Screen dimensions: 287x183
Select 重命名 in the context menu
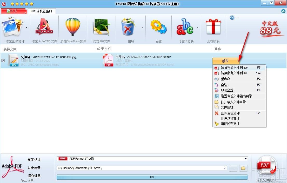[x=239, y=79]
